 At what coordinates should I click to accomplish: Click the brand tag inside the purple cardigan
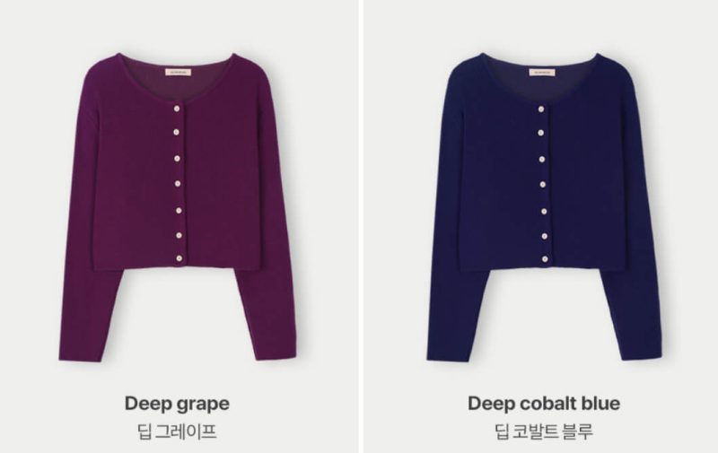[x=178, y=73]
